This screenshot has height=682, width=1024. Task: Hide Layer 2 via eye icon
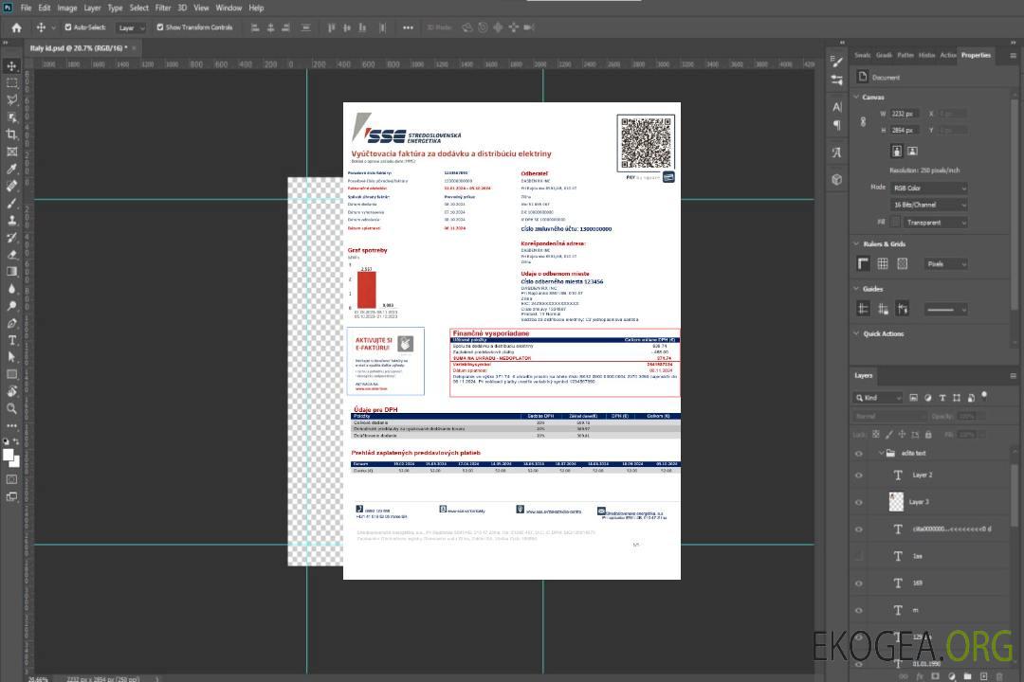coord(859,476)
